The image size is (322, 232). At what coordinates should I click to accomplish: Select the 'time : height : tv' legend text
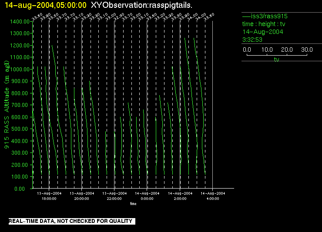263,24
